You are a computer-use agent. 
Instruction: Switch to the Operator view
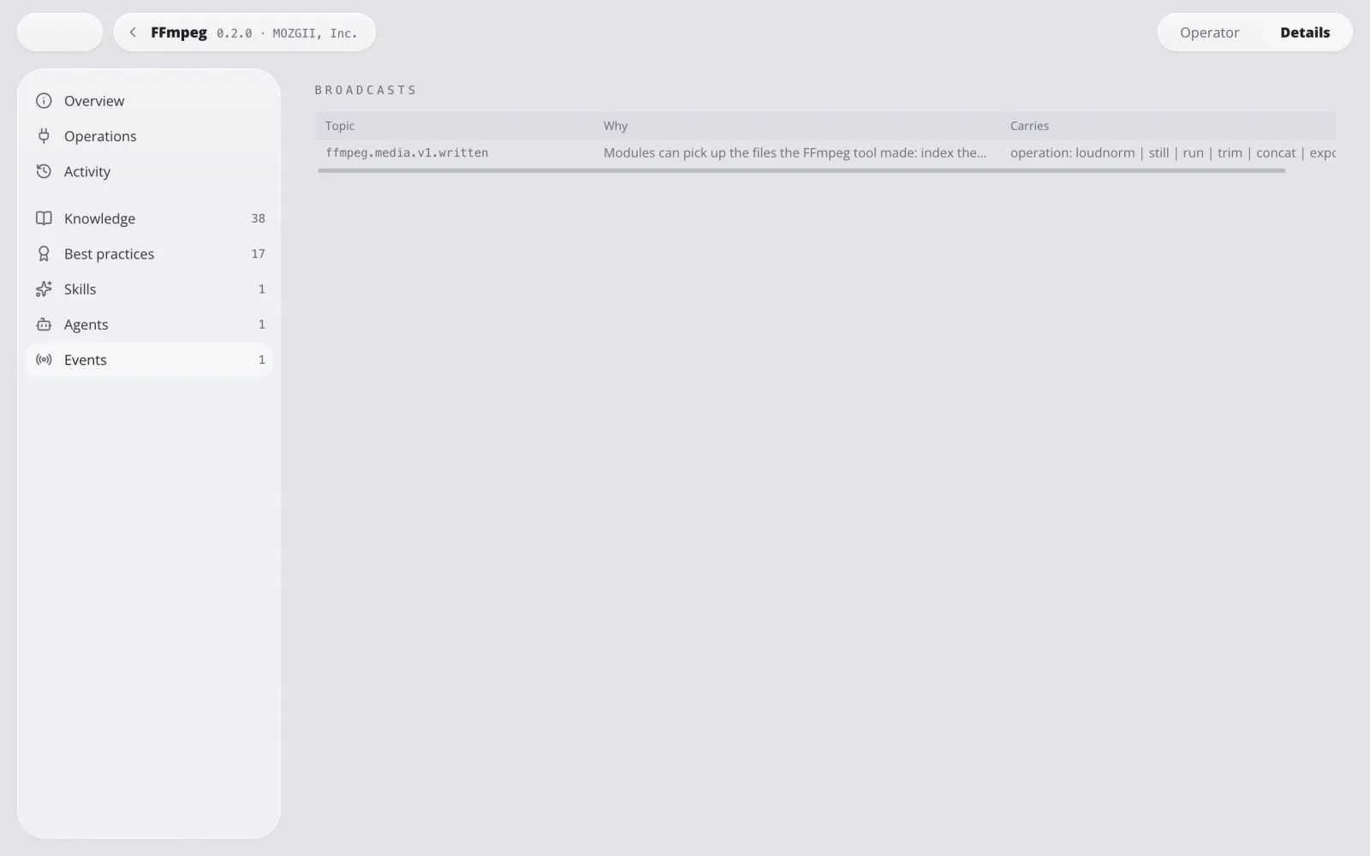tap(1209, 33)
